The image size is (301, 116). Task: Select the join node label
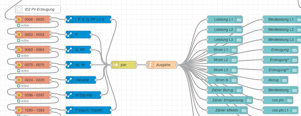(x=123, y=65)
